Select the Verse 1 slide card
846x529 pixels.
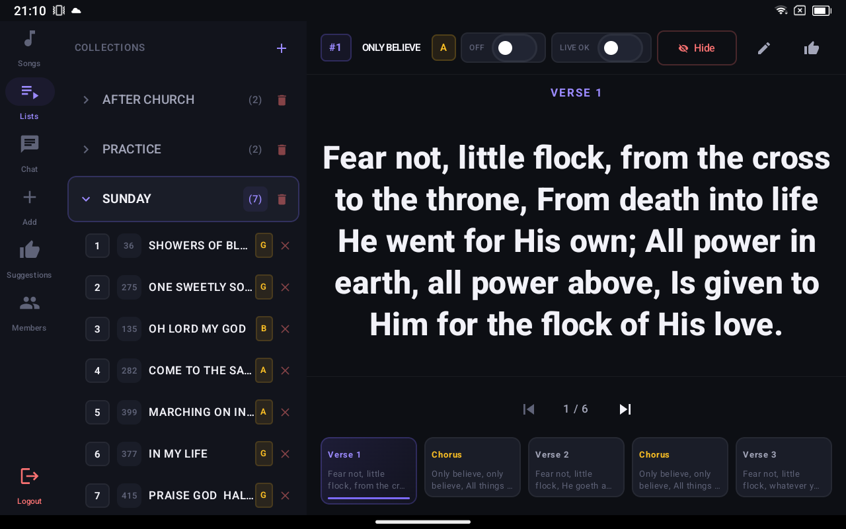pyautogui.click(x=369, y=471)
